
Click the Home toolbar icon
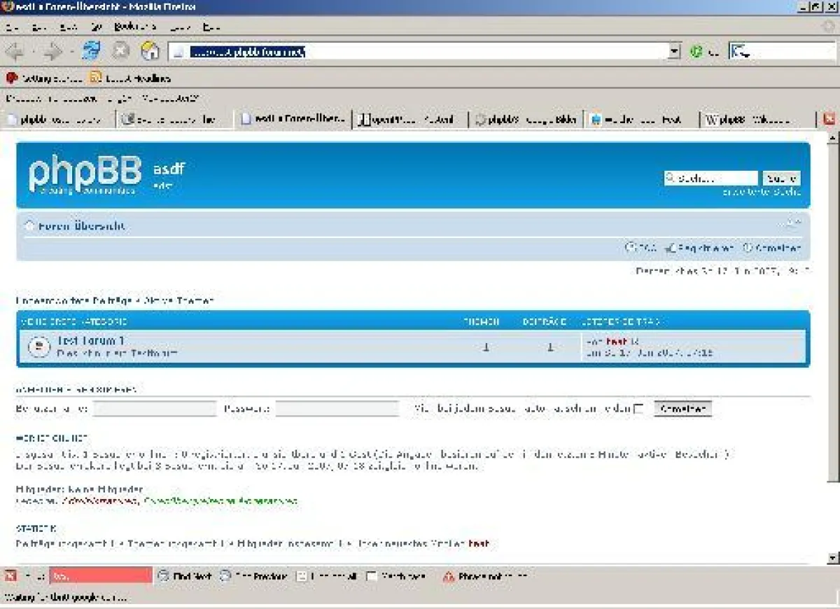(x=150, y=51)
